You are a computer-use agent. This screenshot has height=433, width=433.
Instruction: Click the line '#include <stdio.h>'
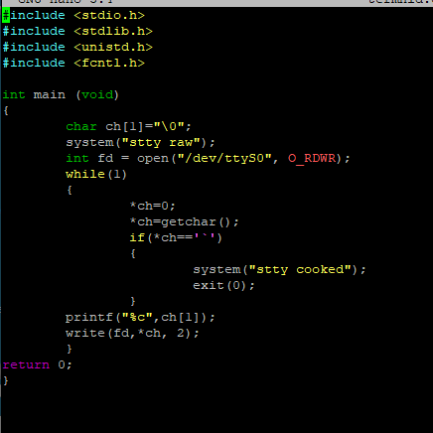point(73,15)
